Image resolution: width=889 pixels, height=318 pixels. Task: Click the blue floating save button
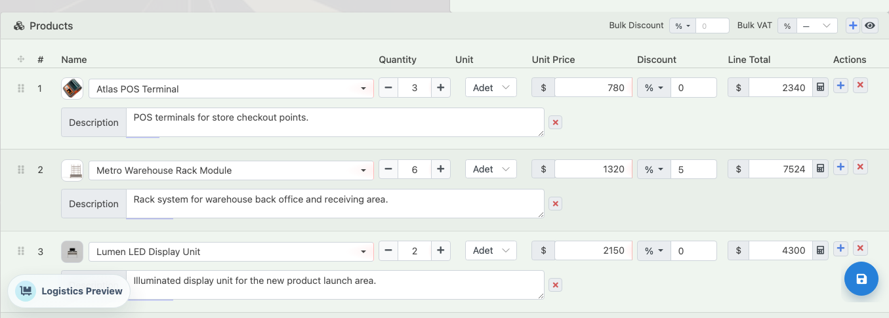click(861, 279)
